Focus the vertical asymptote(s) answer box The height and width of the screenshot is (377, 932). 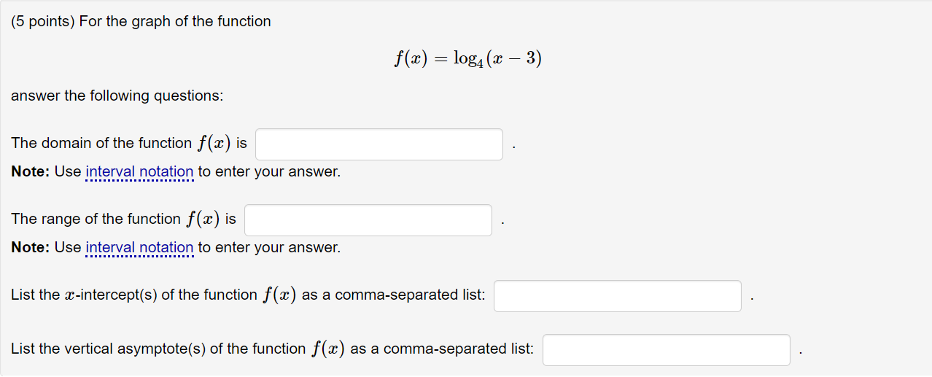click(x=666, y=350)
